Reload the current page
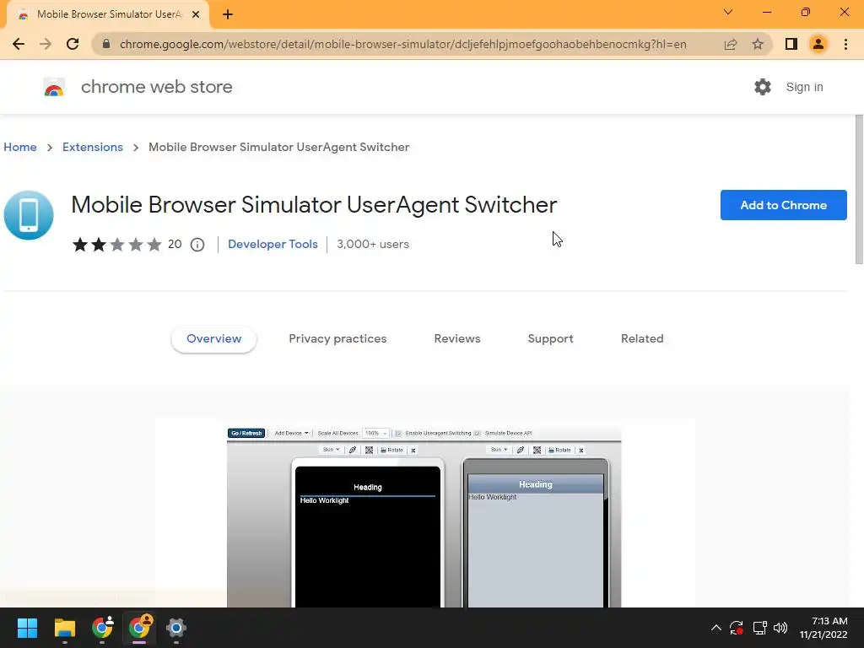Image resolution: width=864 pixels, height=648 pixels. 73,44
